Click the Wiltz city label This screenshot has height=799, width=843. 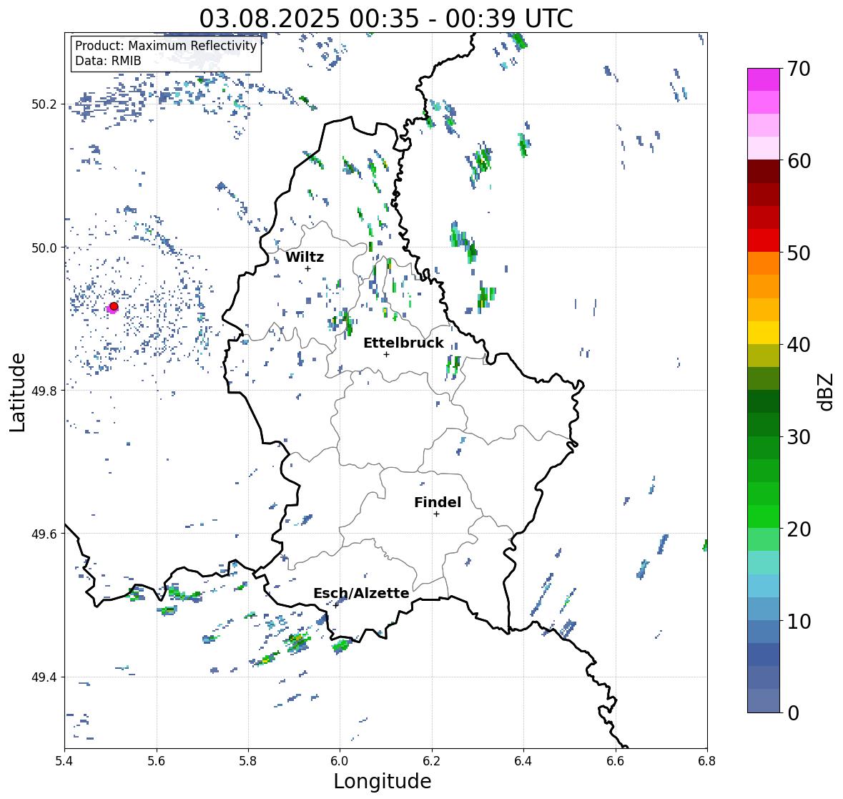point(305,257)
